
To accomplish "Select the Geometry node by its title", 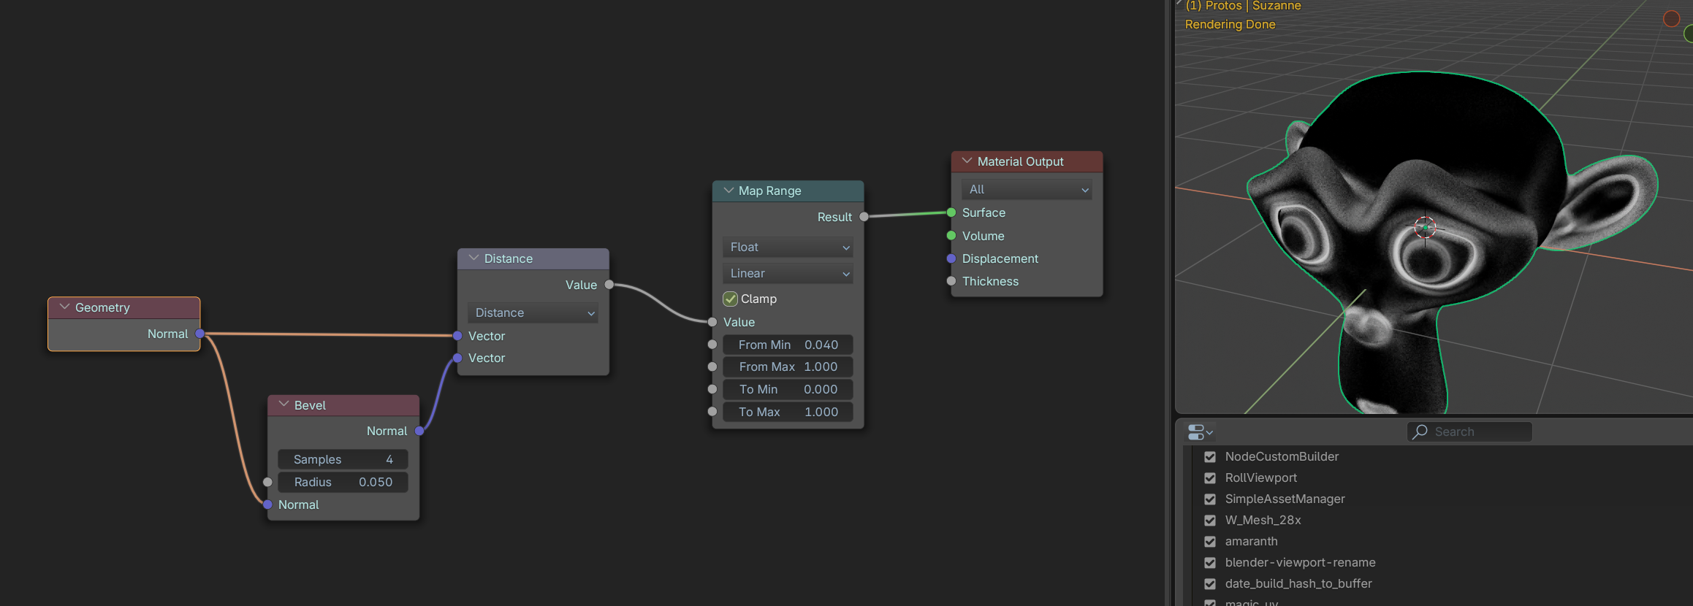I will [x=102, y=307].
